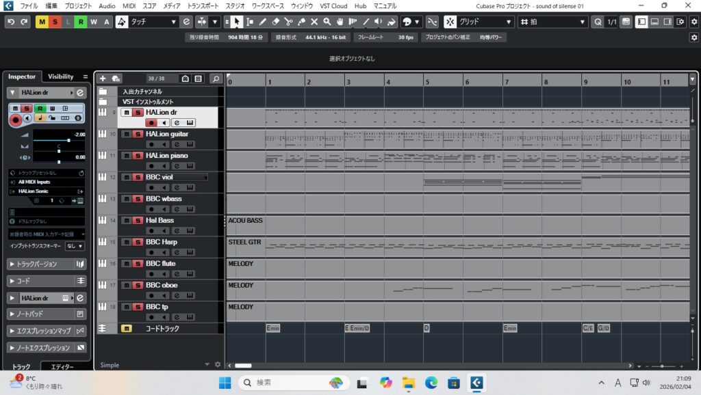
Task: Edit instrument on HALion guitar track
Action: coord(176,144)
